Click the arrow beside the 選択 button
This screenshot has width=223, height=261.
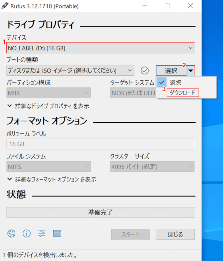pos(191,70)
